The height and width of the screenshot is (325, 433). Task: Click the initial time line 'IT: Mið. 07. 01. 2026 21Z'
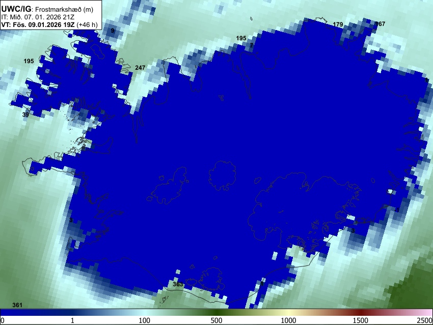pyautogui.click(x=38, y=17)
